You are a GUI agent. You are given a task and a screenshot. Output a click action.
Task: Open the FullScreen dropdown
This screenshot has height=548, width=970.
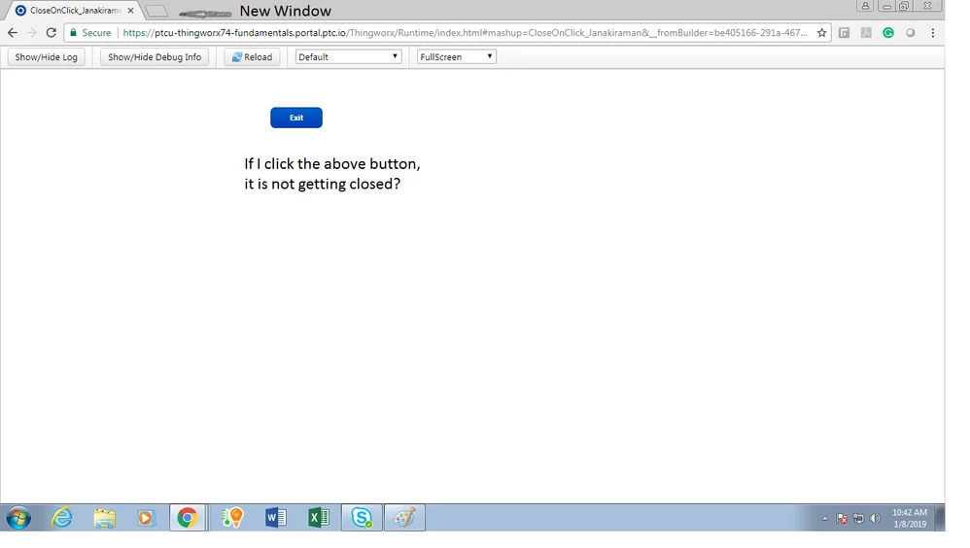coord(457,57)
